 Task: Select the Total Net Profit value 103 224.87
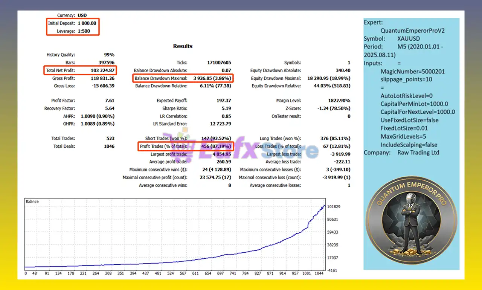pos(102,70)
